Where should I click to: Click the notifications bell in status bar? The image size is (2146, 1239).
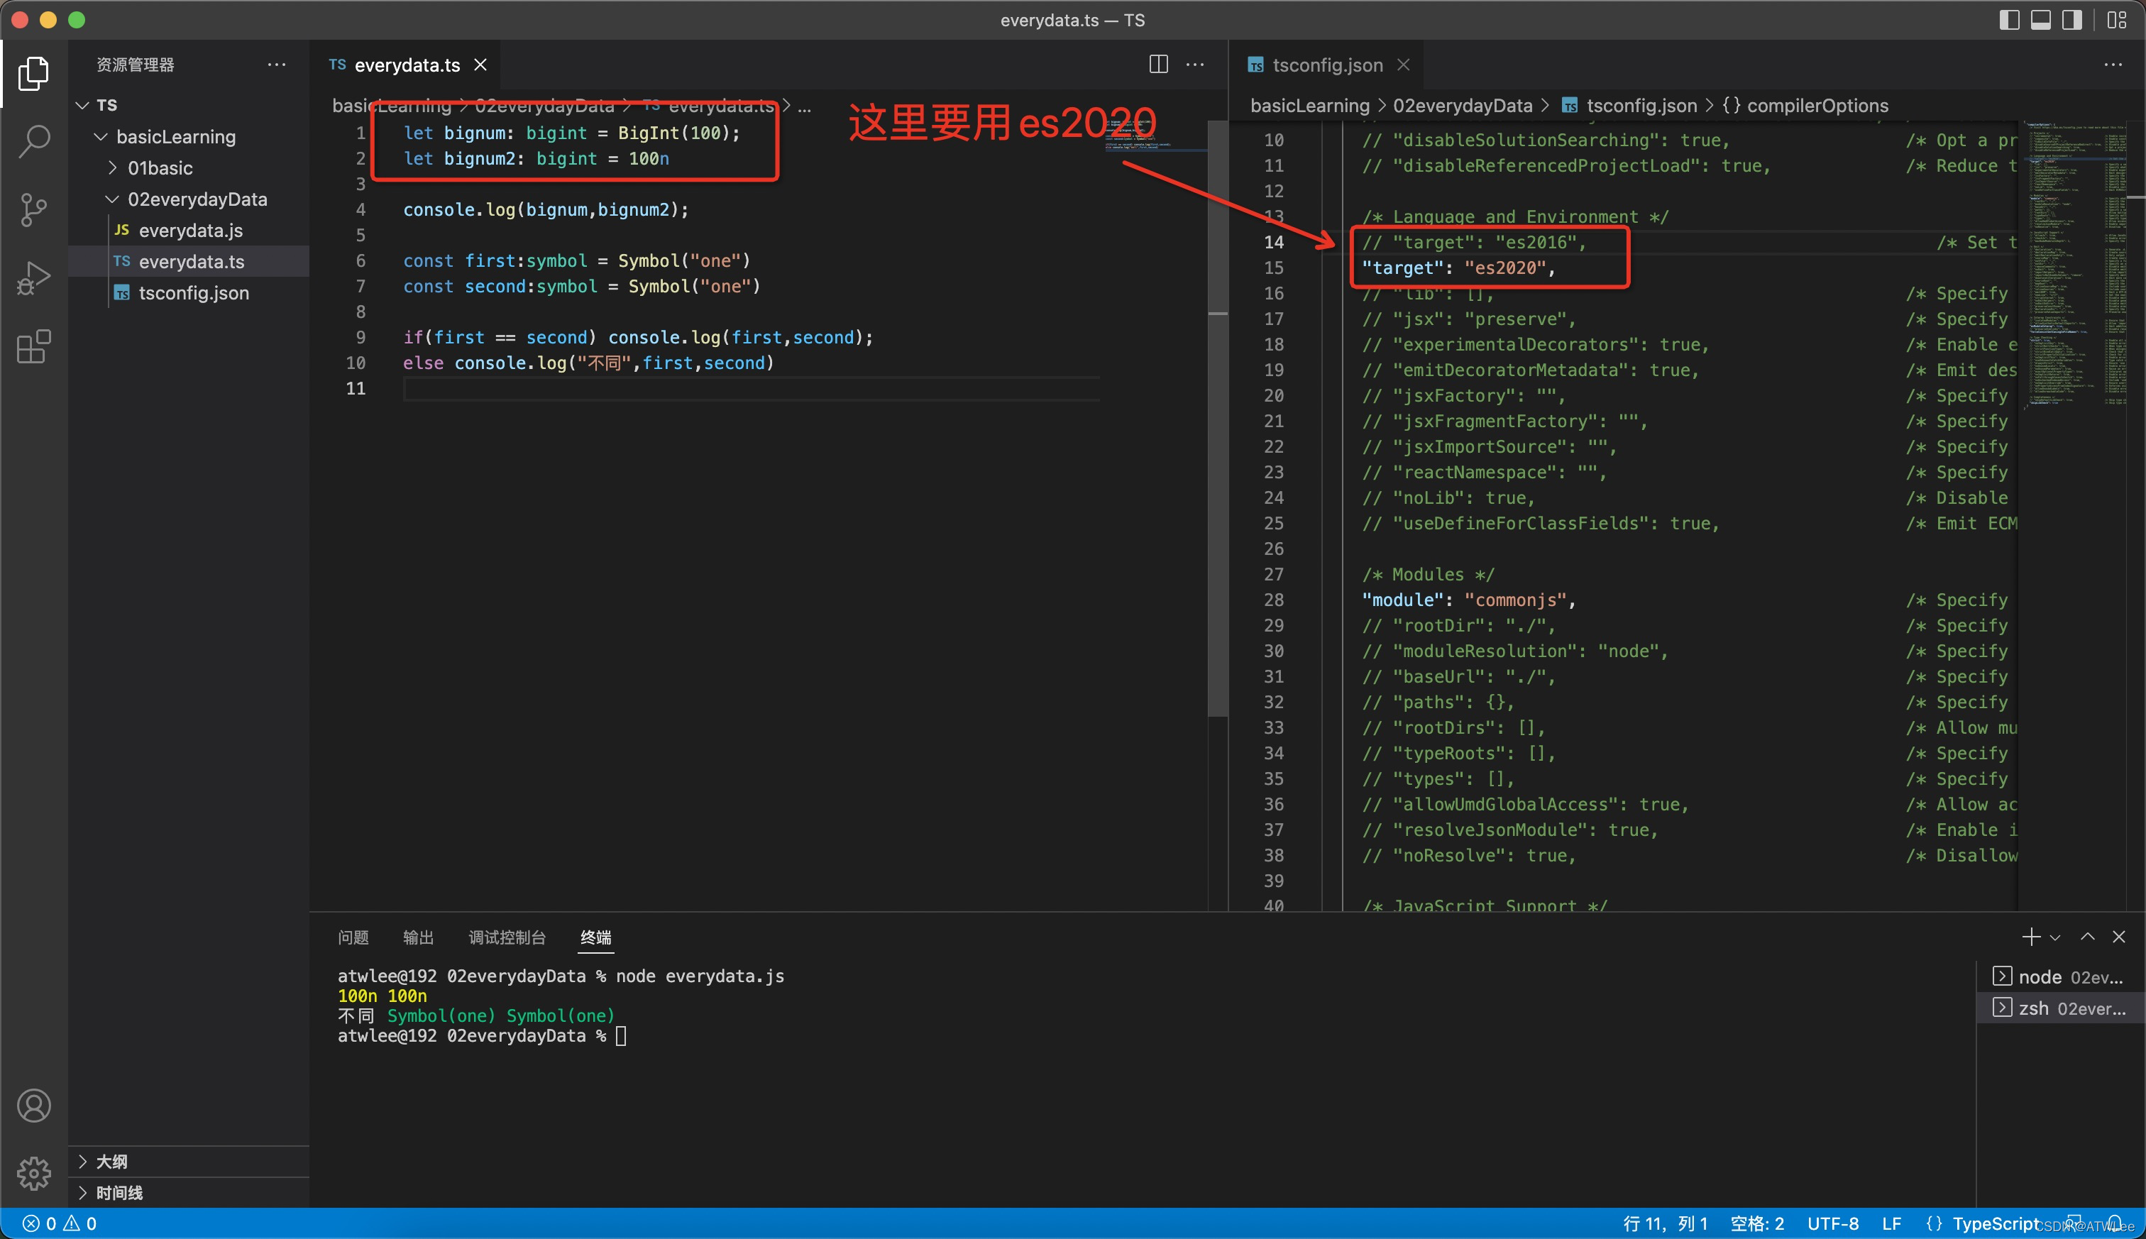[x=2115, y=1223]
